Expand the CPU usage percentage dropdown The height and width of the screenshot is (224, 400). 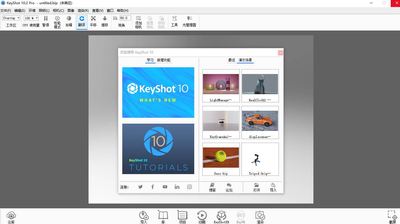tap(31, 18)
